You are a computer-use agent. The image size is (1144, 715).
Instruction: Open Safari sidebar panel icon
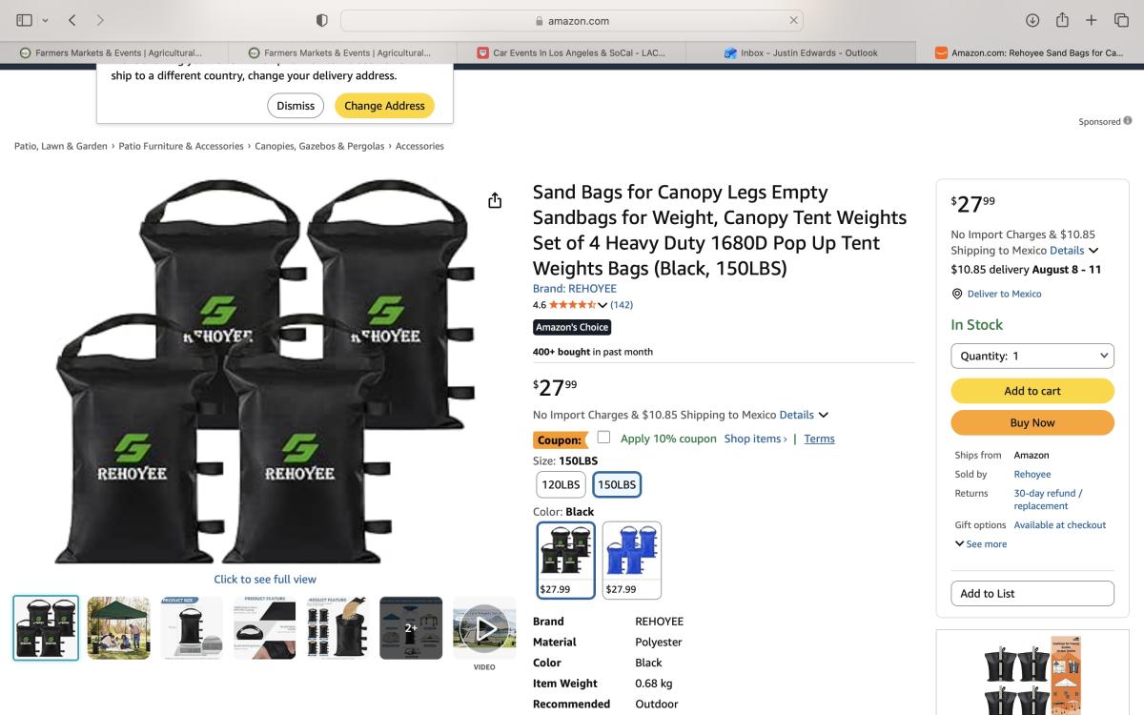[x=25, y=20]
